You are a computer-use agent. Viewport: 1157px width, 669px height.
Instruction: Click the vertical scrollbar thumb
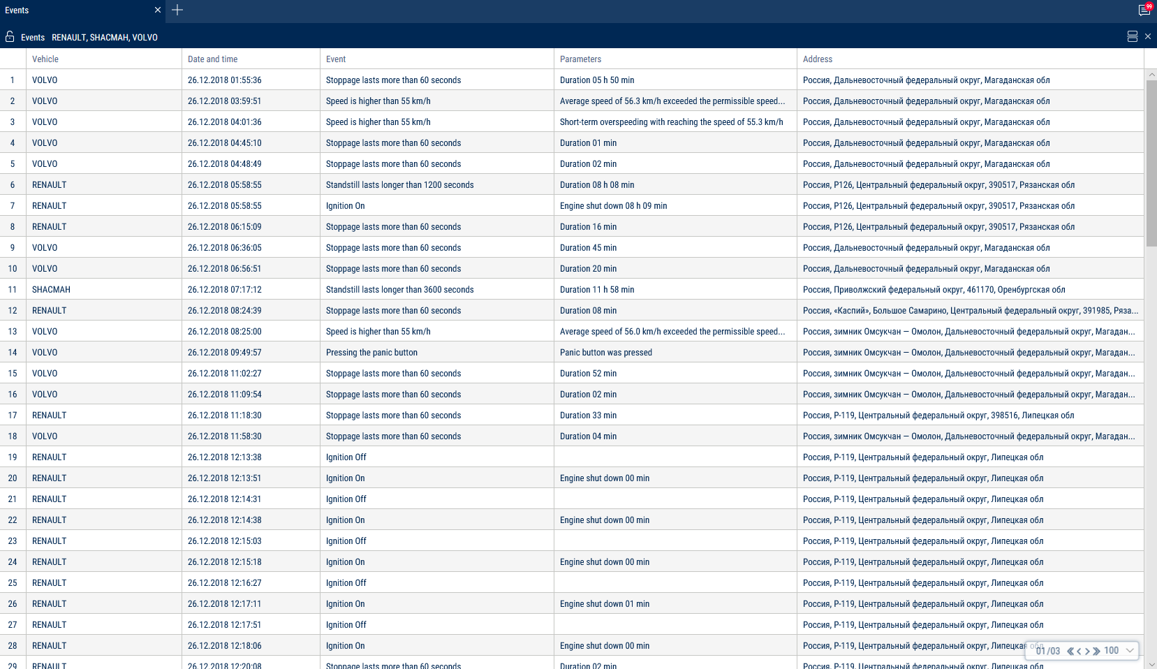point(1151,163)
